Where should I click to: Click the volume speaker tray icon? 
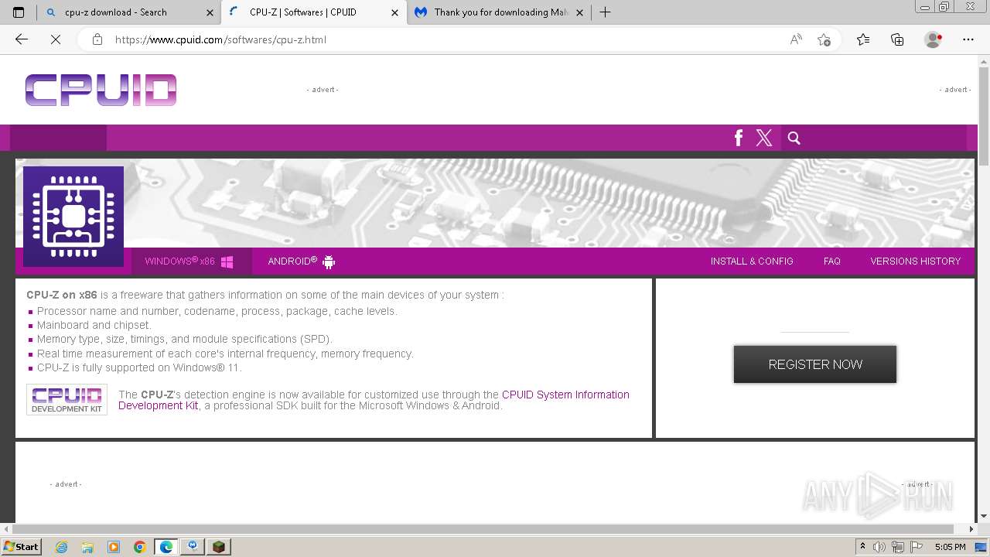pos(879,547)
